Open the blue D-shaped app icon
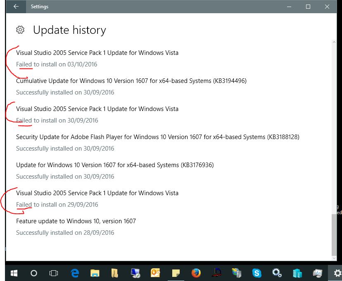Image resolution: width=342 pixels, height=281 pixels. coord(216,273)
